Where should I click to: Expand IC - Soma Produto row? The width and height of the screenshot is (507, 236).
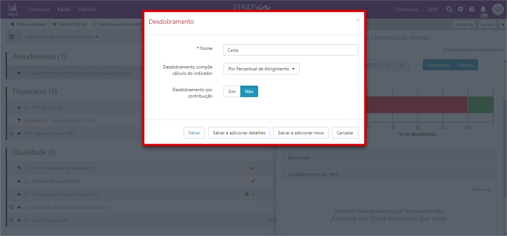click(11, 220)
